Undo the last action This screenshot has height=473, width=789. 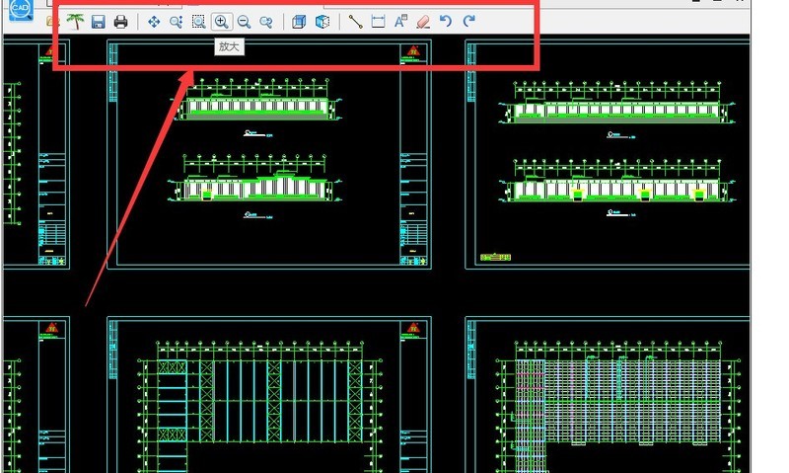click(x=446, y=22)
